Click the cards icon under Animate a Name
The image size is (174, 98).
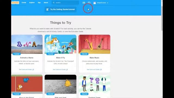point(33,70)
